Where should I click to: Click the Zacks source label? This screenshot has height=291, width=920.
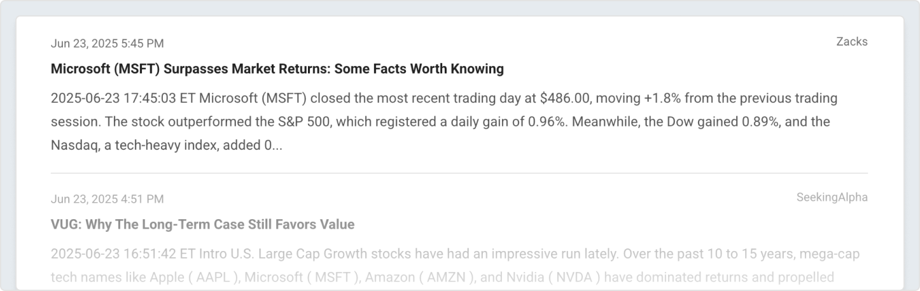[851, 42]
